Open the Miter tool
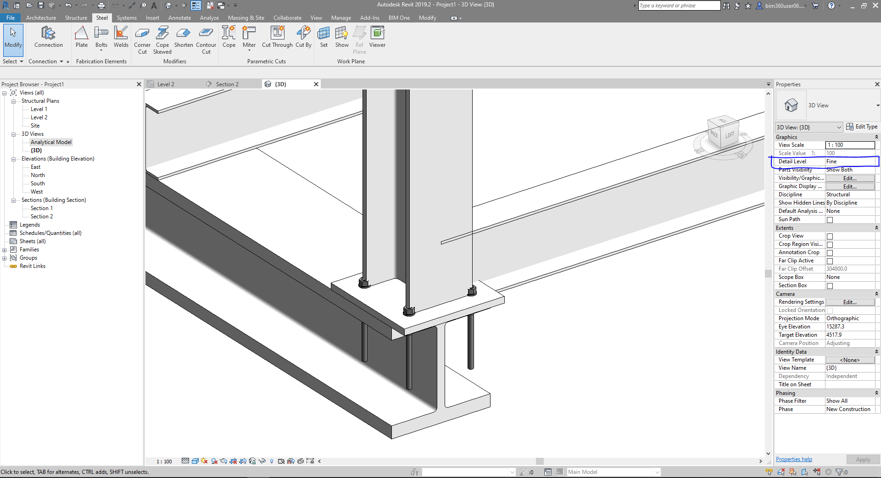This screenshot has height=478, width=881. click(249, 37)
